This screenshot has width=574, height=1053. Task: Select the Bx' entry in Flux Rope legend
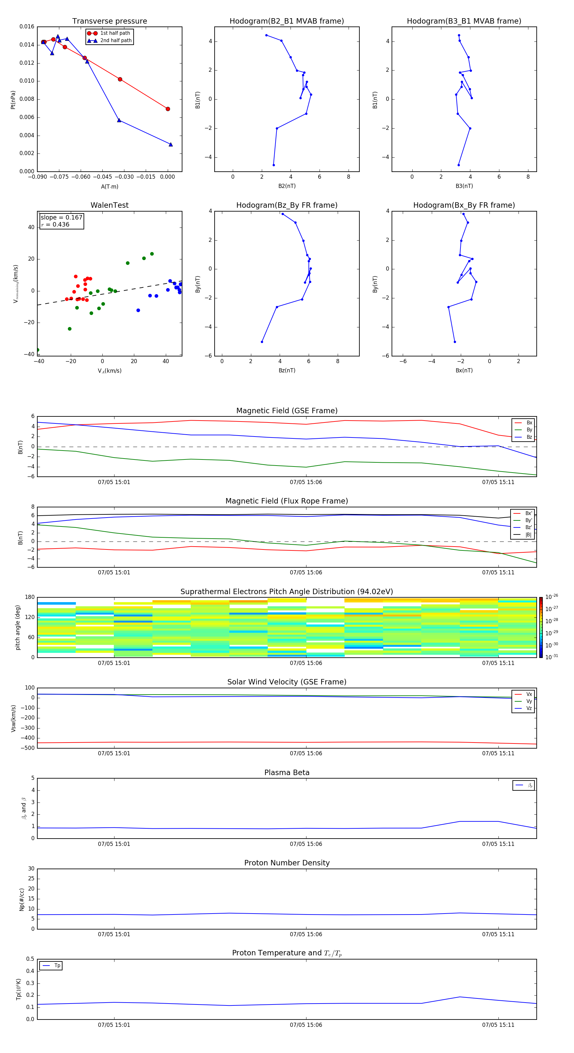(523, 513)
